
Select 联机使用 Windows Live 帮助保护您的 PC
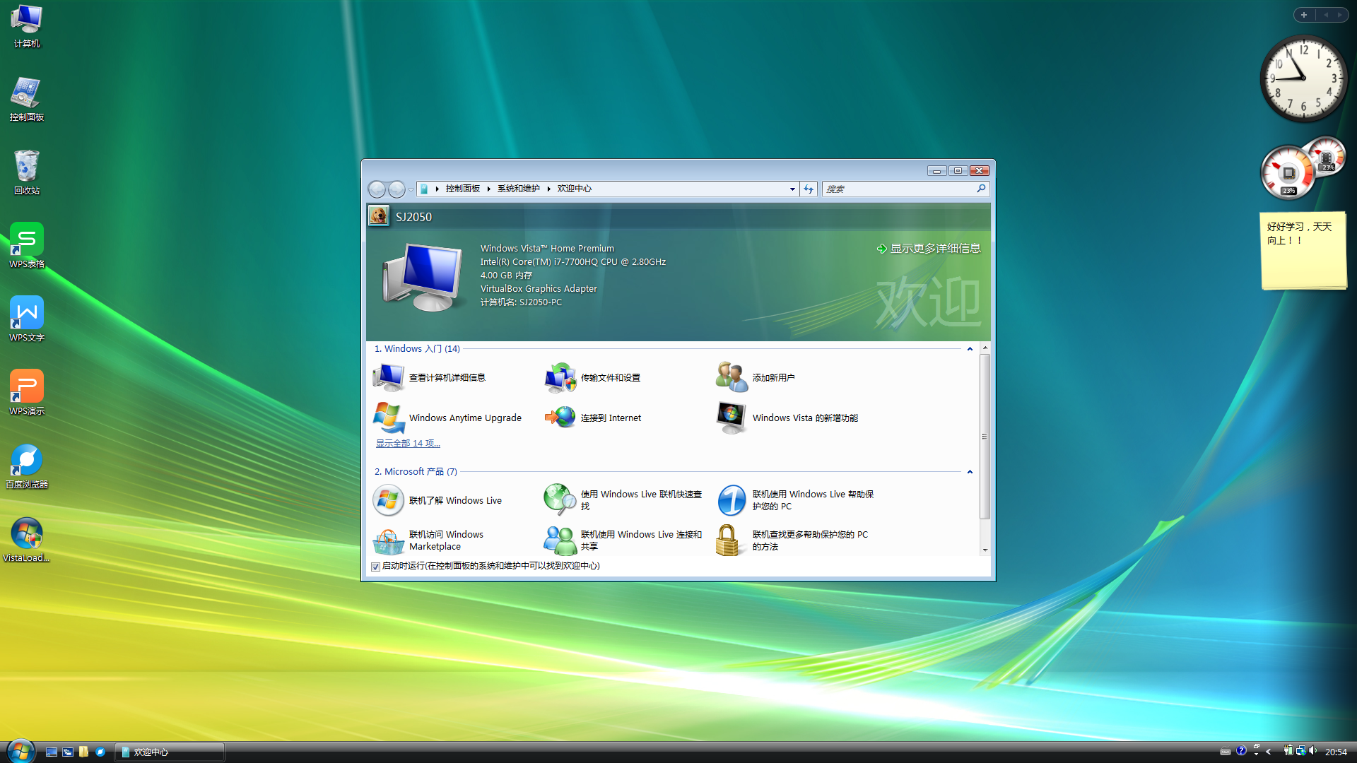[x=796, y=500]
